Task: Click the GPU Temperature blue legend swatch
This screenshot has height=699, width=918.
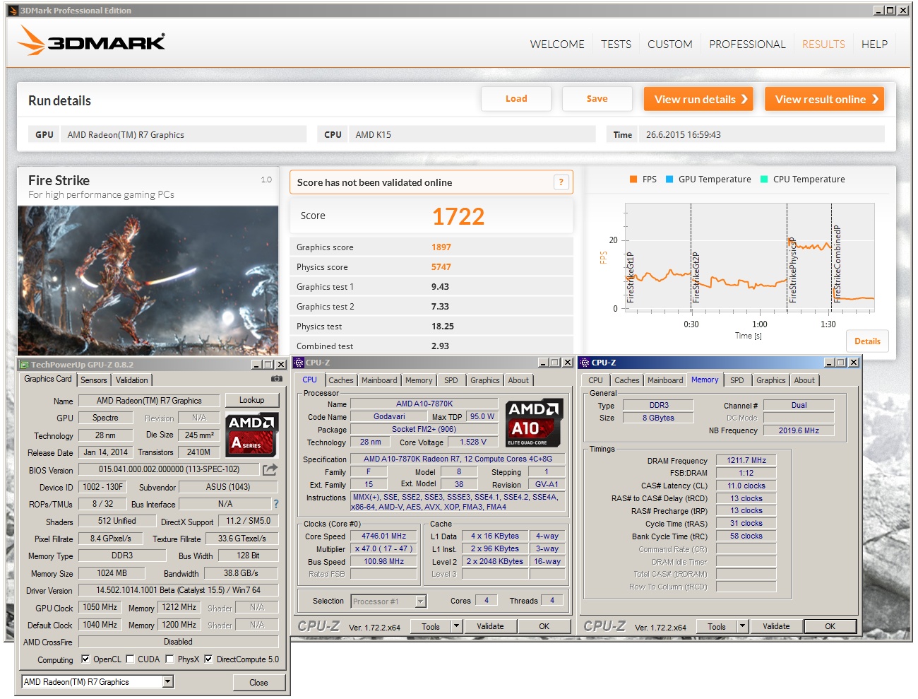Action: 669,180
